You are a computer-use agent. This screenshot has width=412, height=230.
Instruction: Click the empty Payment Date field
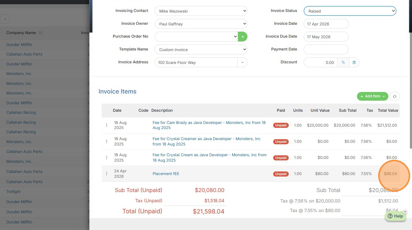[326, 50]
